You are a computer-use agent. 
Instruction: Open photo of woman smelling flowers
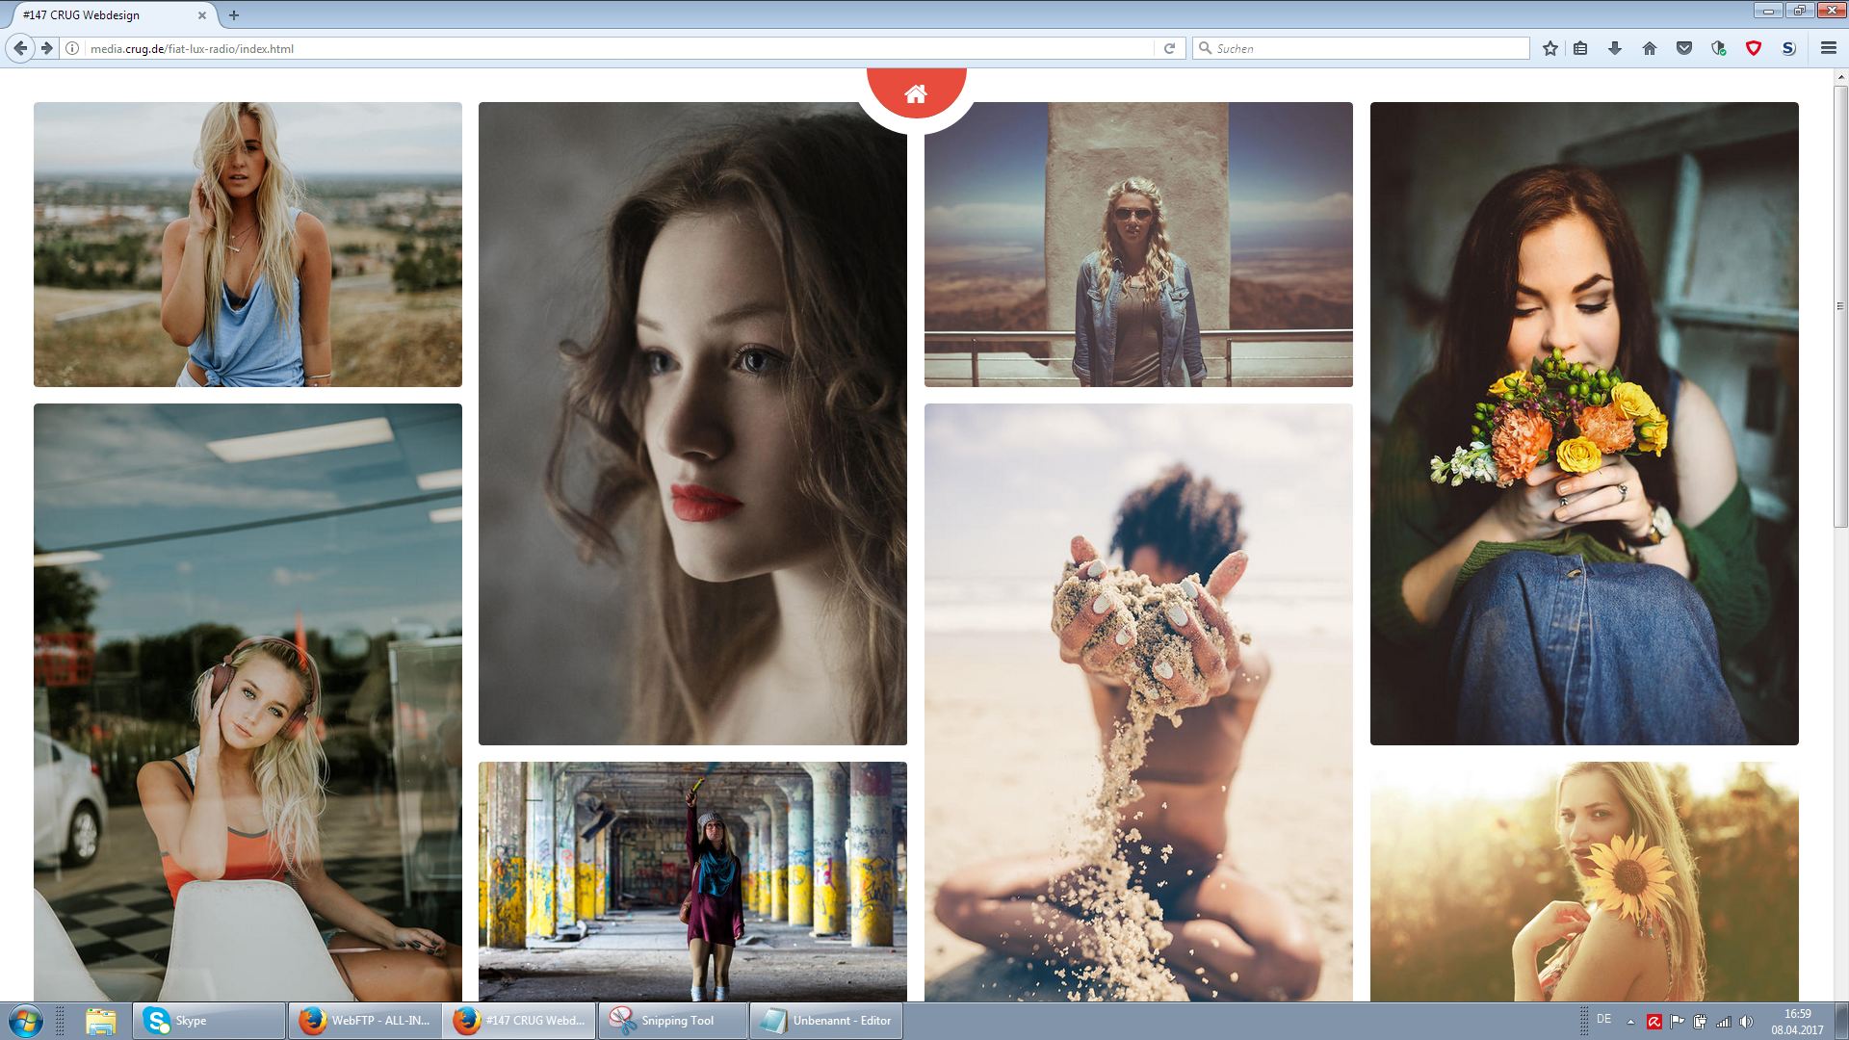(1584, 424)
